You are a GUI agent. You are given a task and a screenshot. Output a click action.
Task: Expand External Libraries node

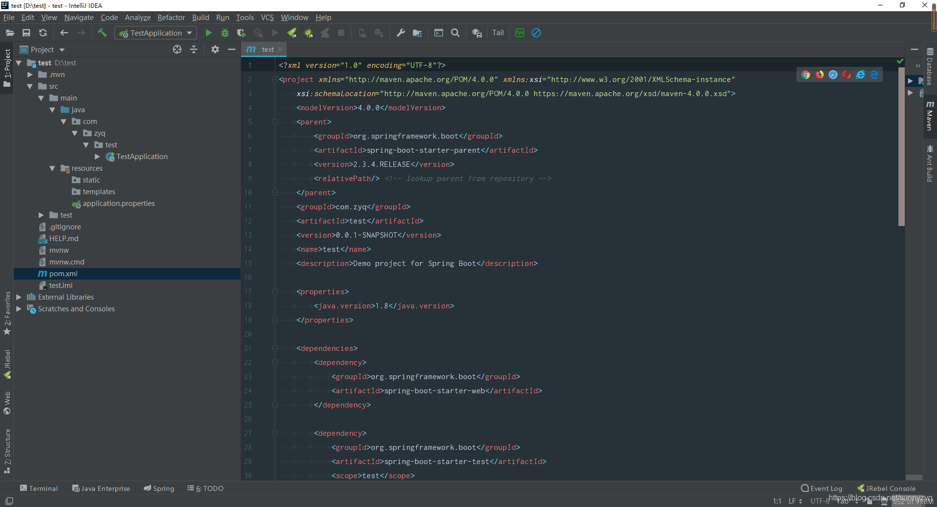pos(19,297)
